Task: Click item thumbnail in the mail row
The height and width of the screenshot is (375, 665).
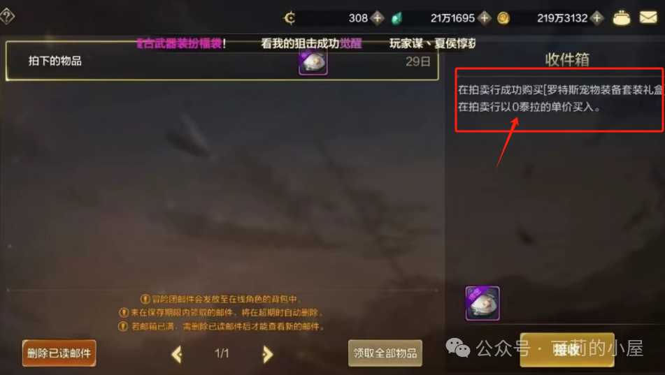Action: click(313, 62)
